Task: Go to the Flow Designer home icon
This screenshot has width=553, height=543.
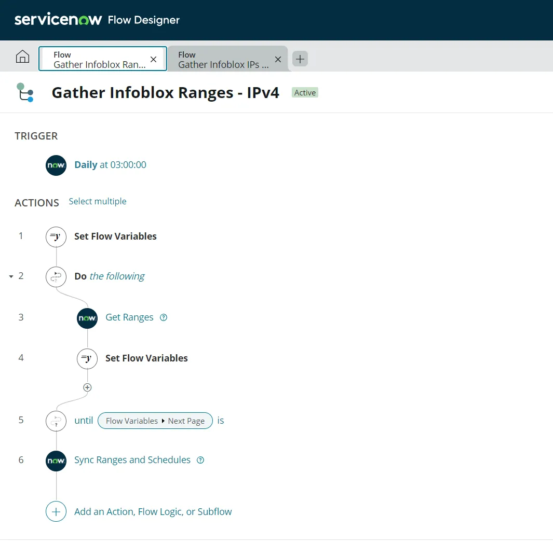Action: click(22, 57)
